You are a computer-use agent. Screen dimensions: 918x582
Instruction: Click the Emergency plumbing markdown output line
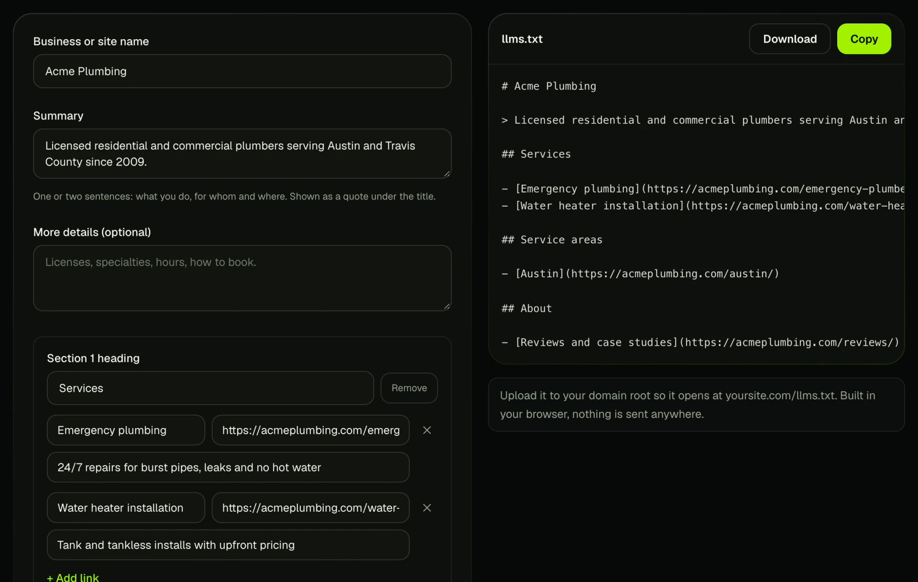pyautogui.click(x=703, y=188)
